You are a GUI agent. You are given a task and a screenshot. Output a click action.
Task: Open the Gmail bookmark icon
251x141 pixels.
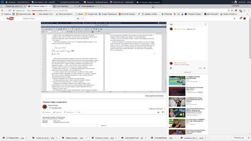[x=178, y=14]
